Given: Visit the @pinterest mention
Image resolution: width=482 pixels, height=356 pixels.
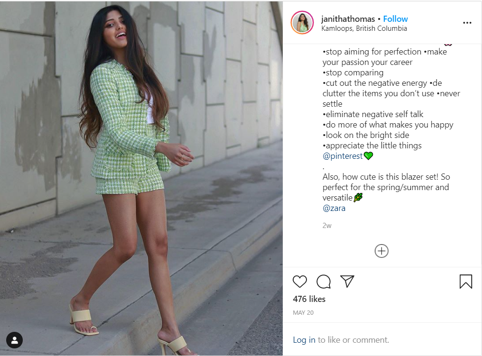Looking at the screenshot, I should coord(343,156).
